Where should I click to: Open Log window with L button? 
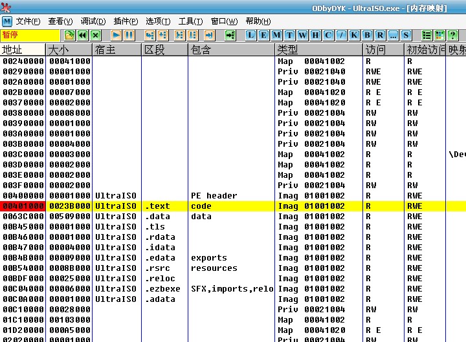coord(251,36)
